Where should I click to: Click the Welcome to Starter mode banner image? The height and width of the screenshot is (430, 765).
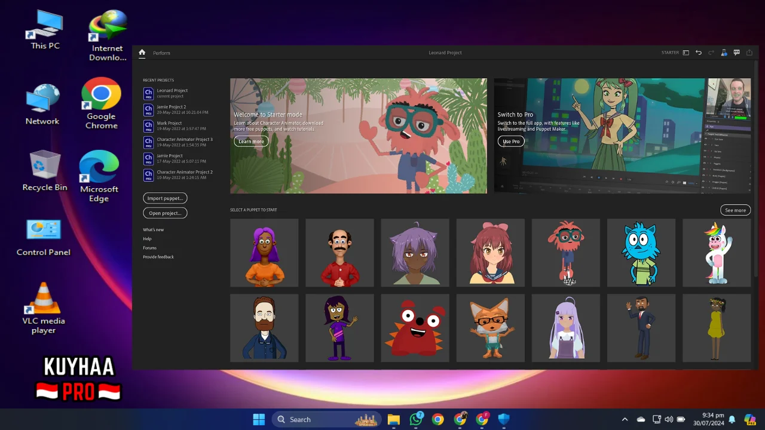click(x=359, y=136)
